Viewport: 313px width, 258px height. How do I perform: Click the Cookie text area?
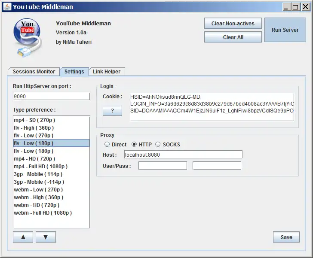(212, 107)
